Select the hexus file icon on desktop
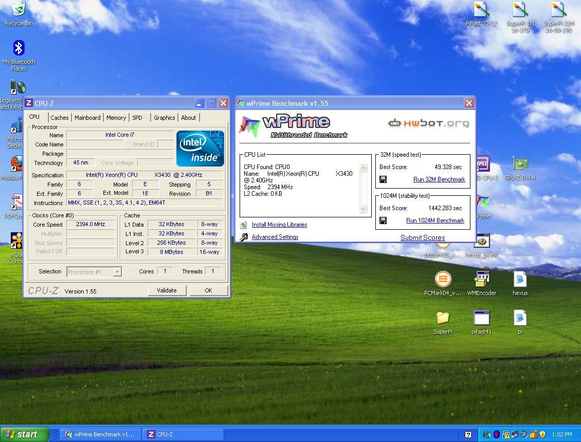 520,283
